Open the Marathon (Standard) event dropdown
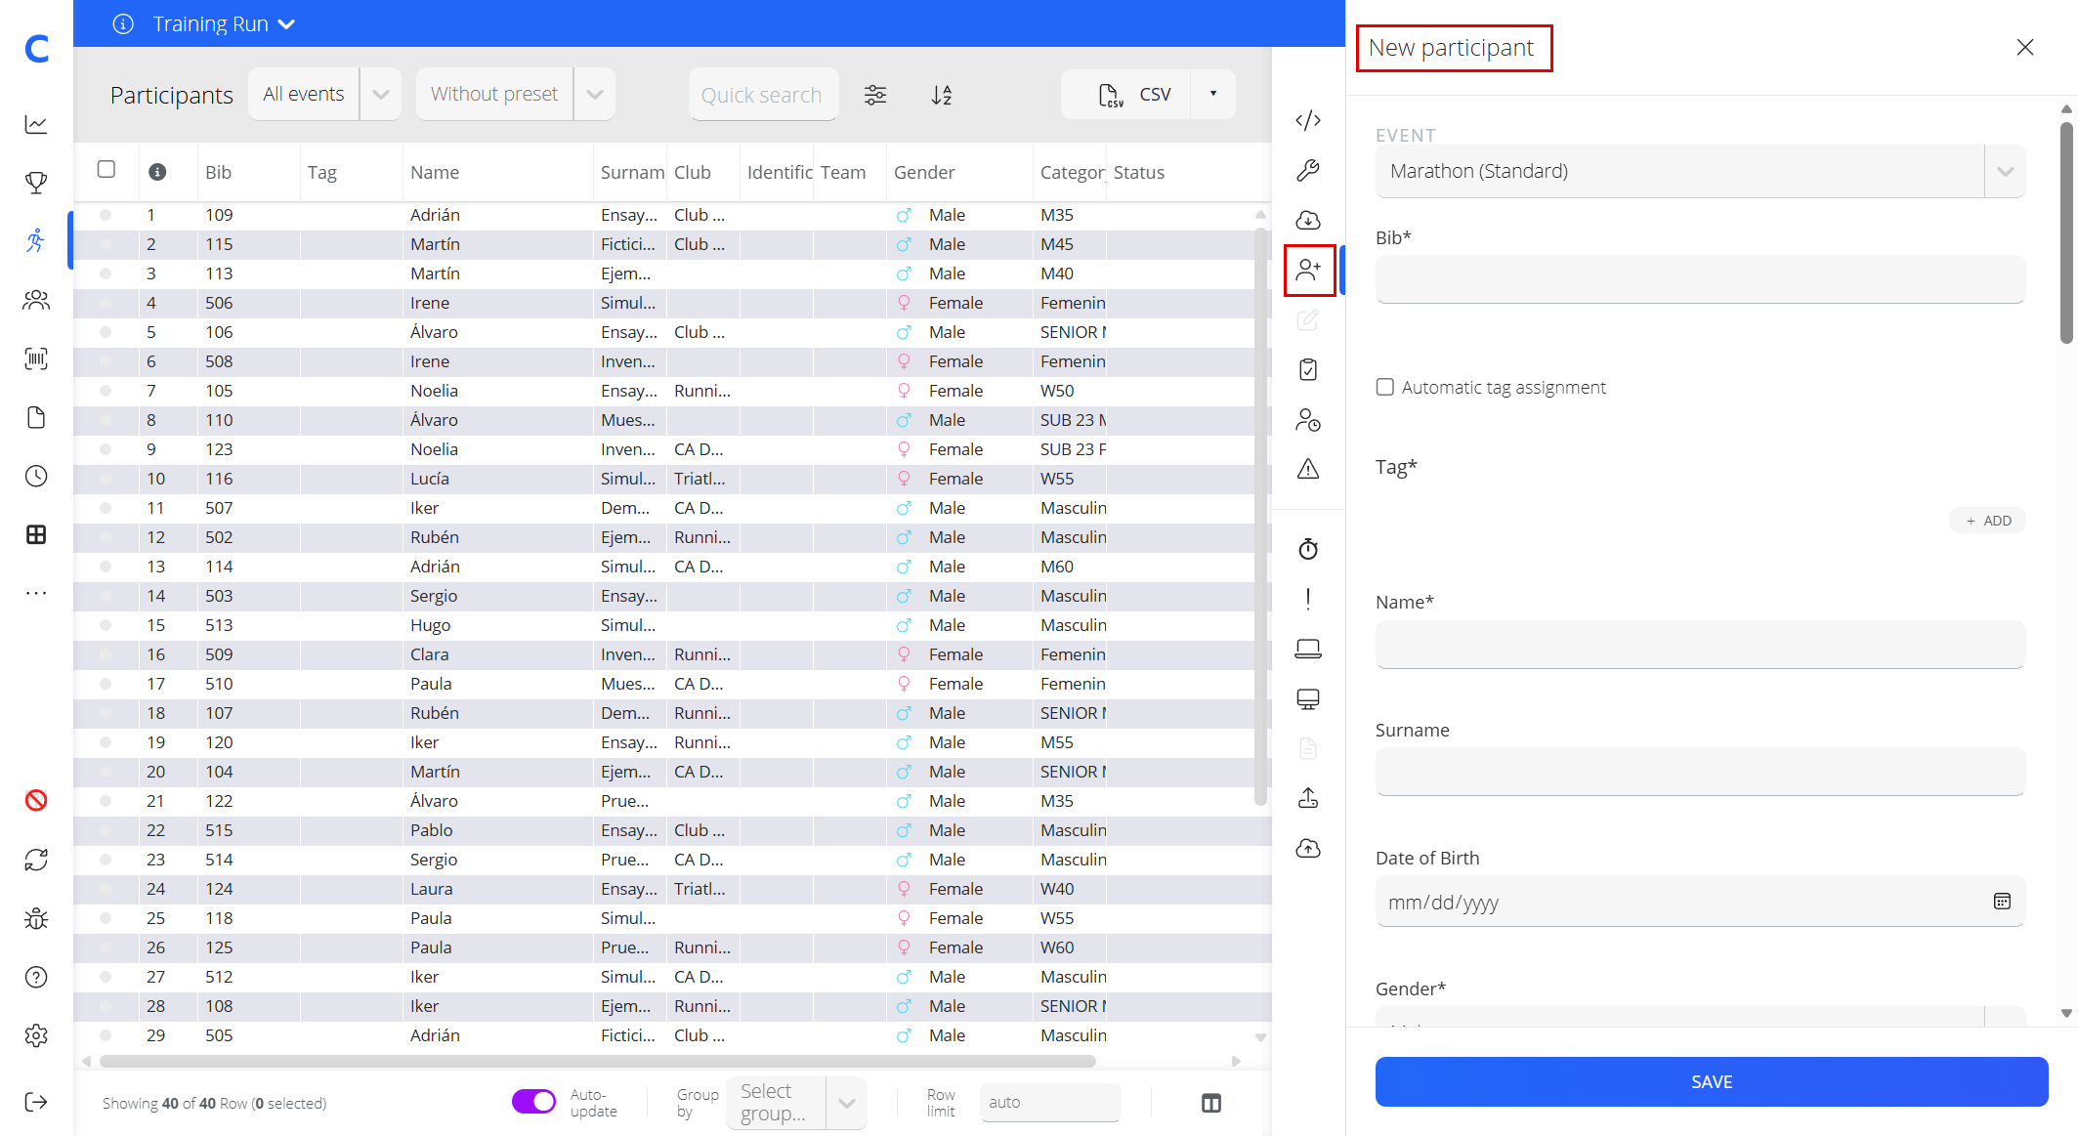This screenshot has height=1136, width=2078. pos(1700,171)
